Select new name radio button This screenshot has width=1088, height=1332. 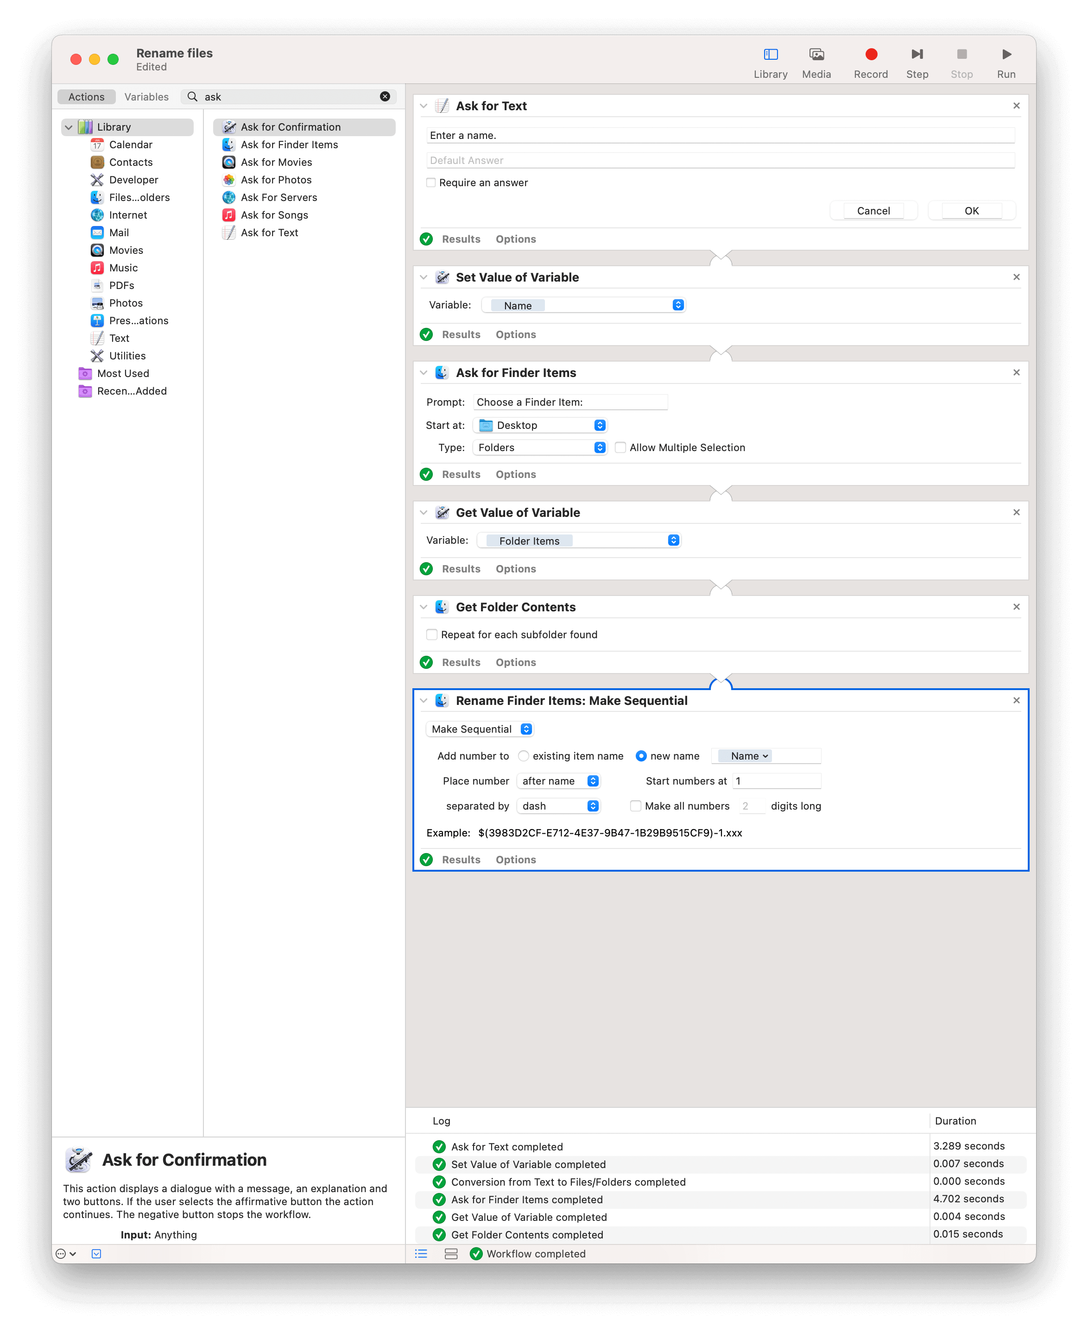coord(640,755)
